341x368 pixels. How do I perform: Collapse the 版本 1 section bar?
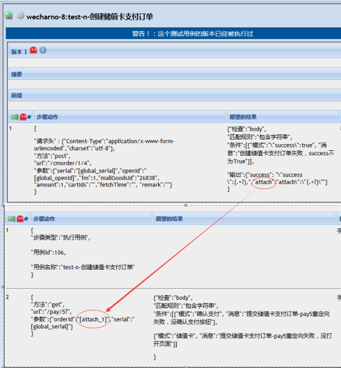(168, 52)
